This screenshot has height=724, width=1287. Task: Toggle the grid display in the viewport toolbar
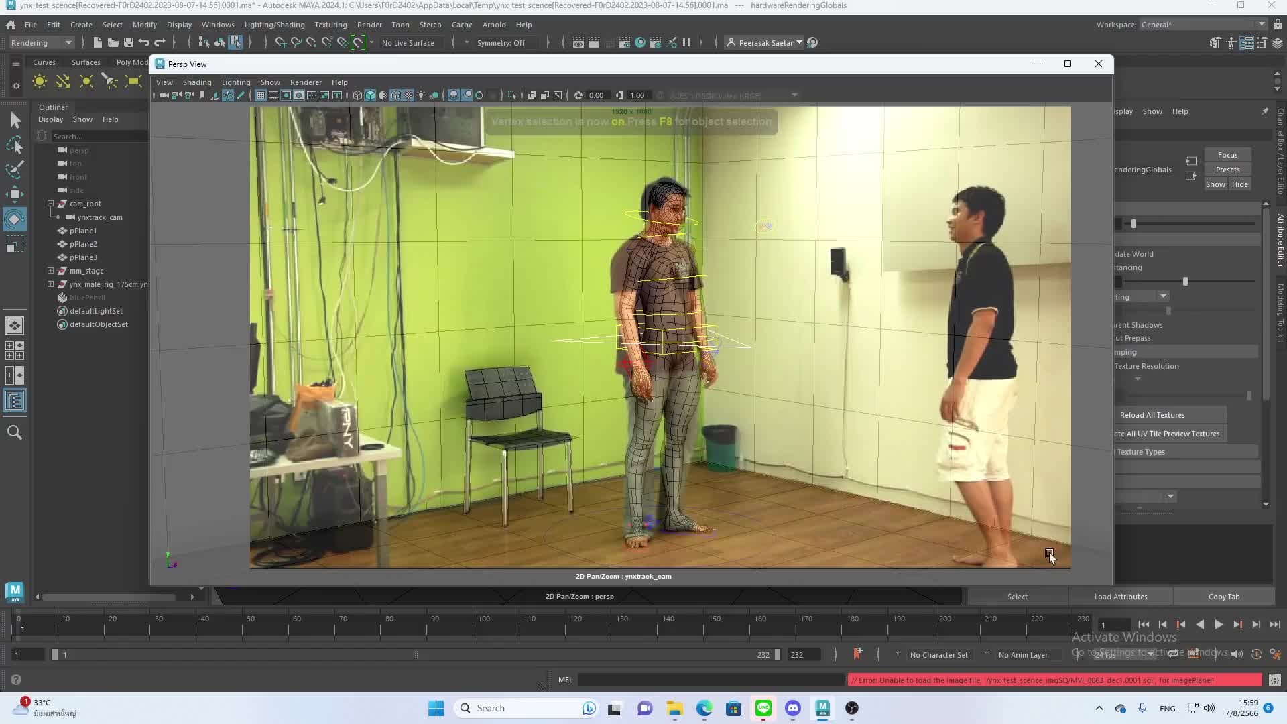(x=261, y=95)
